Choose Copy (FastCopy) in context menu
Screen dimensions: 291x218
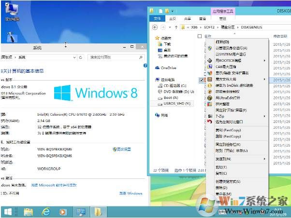pos(228,130)
